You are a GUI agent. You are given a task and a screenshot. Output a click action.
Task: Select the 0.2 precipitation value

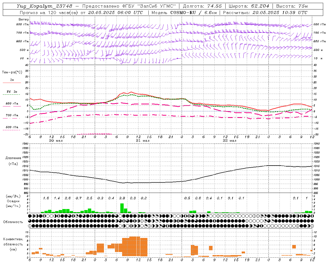click(144, 198)
